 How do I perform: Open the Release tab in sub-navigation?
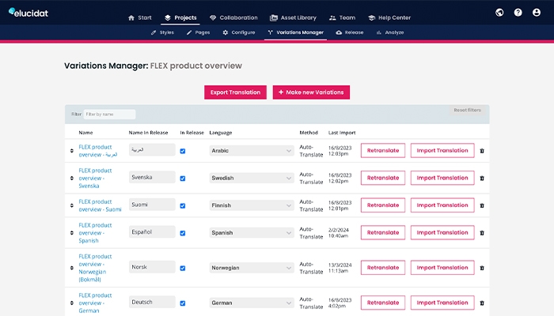coord(349,32)
